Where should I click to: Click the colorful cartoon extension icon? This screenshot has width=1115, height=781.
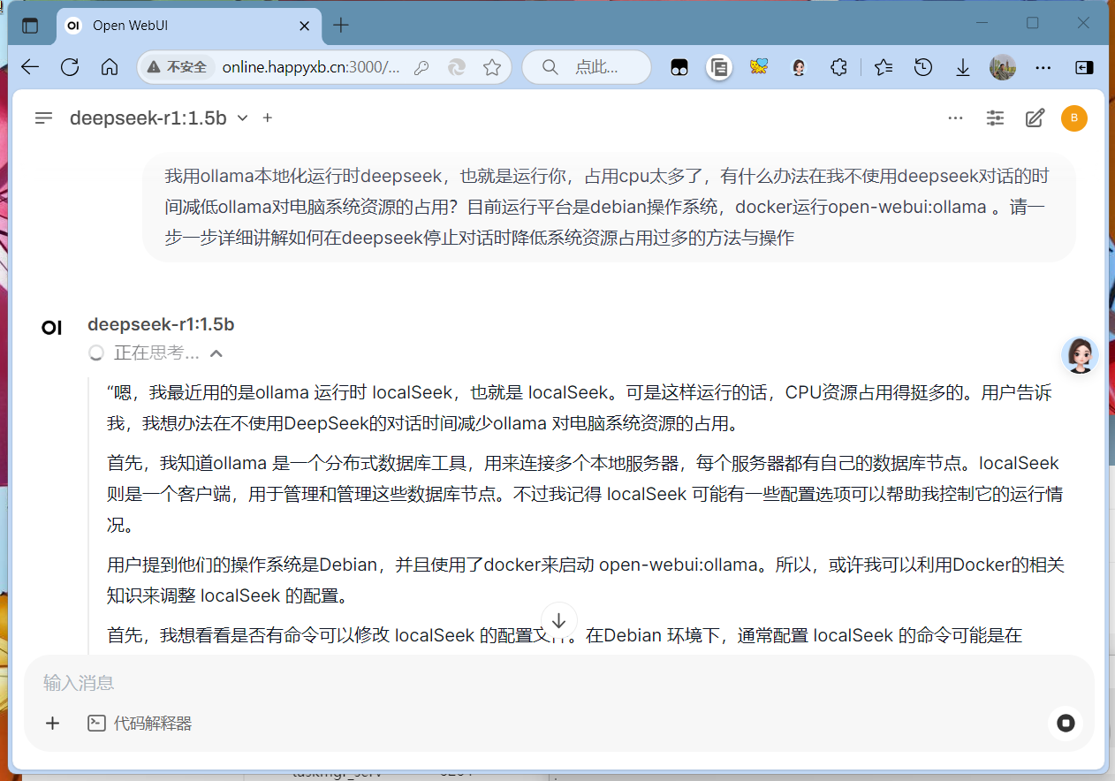pyautogui.click(x=759, y=67)
